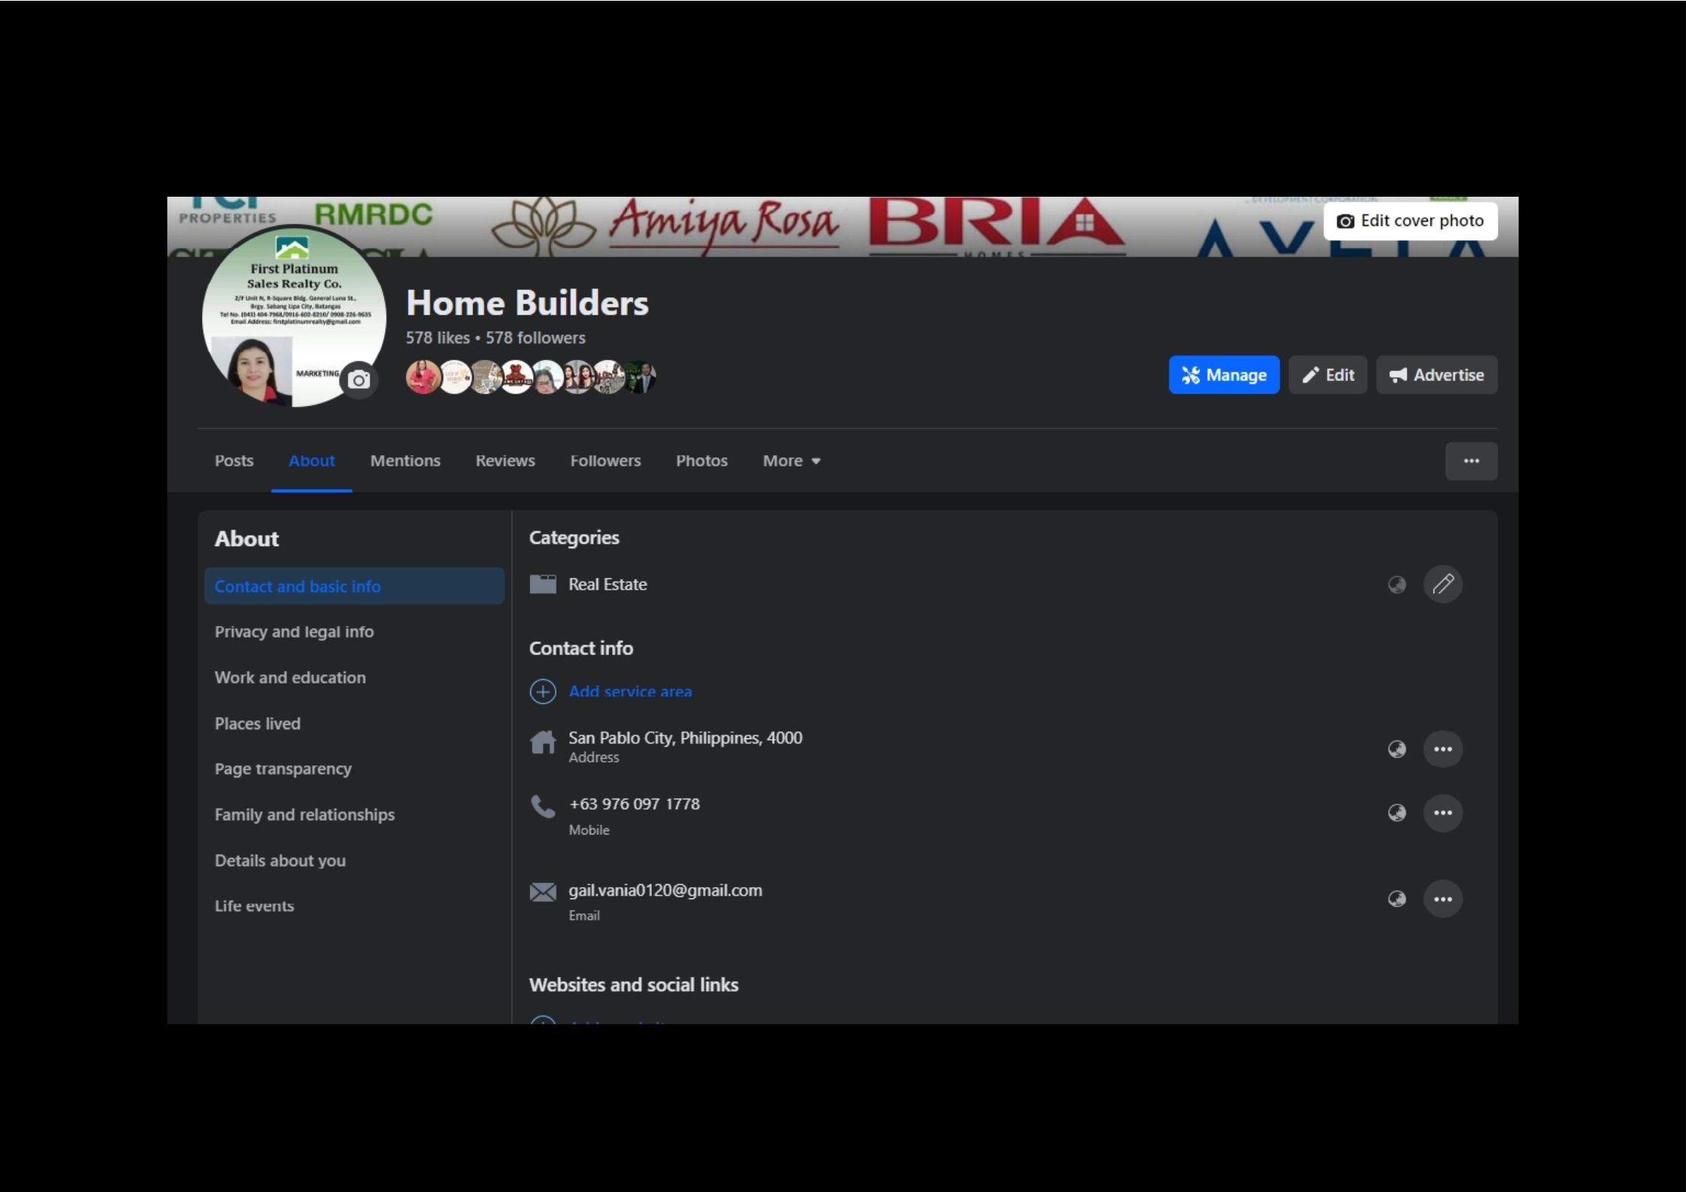Open the Manage page button
The height and width of the screenshot is (1192, 1686).
1223,375
